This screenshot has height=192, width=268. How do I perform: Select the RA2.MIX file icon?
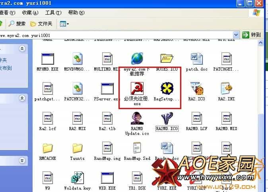78,118
